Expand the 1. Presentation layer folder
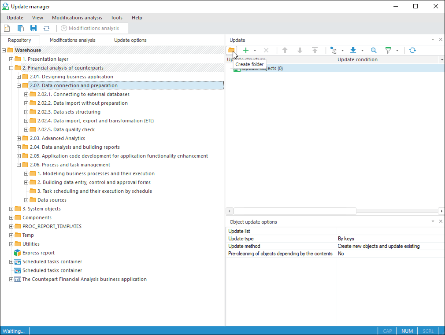This screenshot has width=445, height=335. 11,59
